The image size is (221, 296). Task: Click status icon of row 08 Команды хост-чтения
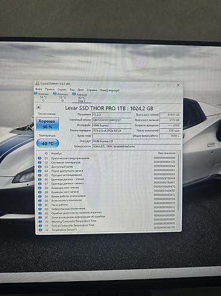coord(39,188)
